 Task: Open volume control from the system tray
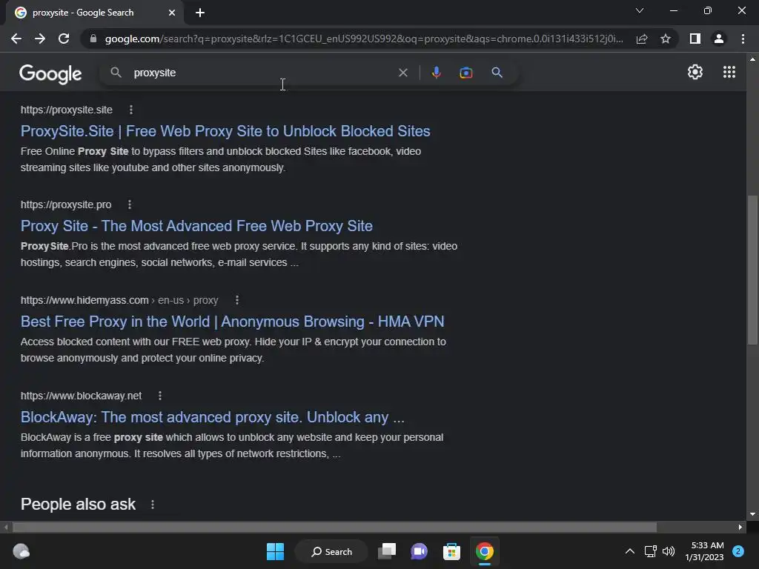point(669,551)
